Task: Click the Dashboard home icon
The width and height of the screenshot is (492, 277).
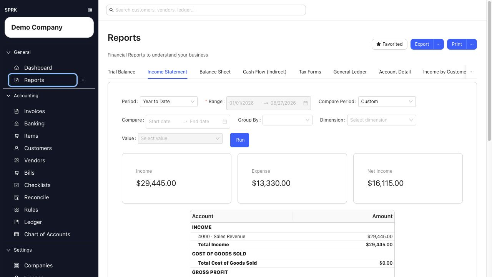Action: click(x=17, y=68)
